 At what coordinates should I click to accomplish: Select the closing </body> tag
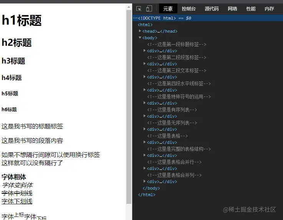[151, 188]
